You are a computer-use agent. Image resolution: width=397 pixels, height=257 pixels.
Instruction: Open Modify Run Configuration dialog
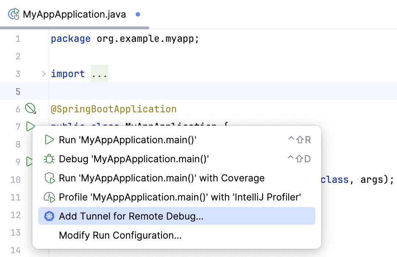pos(120,235)
